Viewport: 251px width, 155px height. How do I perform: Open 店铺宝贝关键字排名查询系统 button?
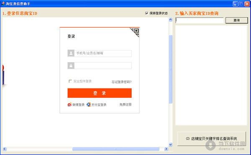pyautogui.click(x=211, y=139)
